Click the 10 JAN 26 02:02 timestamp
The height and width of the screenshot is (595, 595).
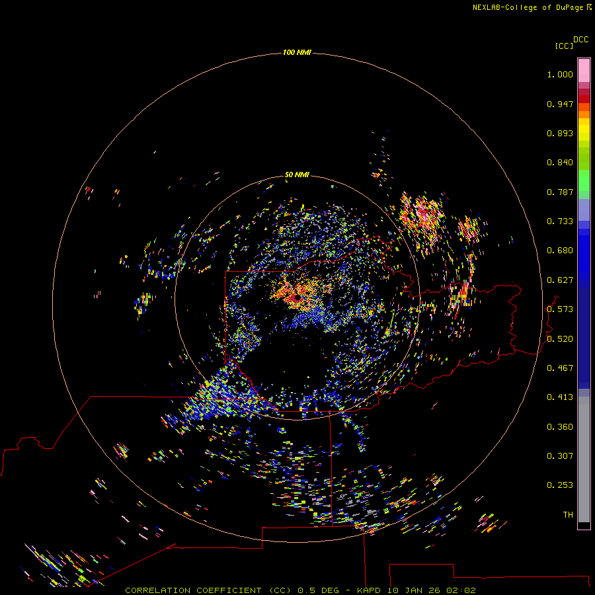pos(431,590)
